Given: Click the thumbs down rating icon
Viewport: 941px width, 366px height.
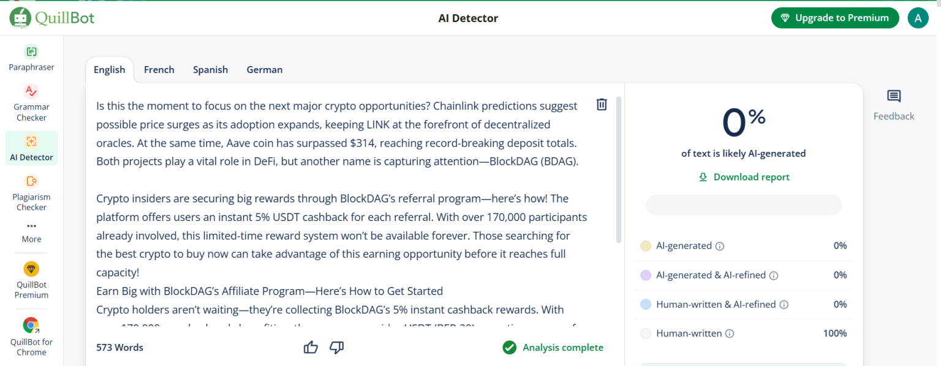Looking at the screenshot, I should [x=336, y=348].
